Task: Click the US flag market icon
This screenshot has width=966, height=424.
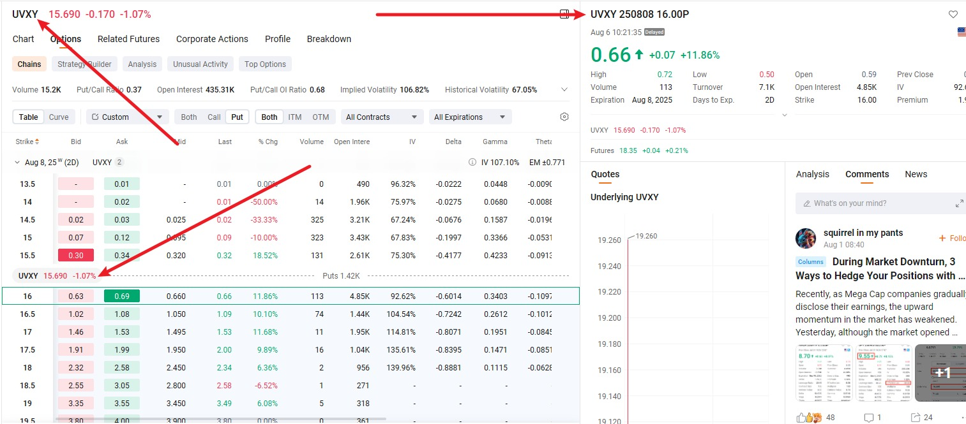Action: [x=962, y=32]
